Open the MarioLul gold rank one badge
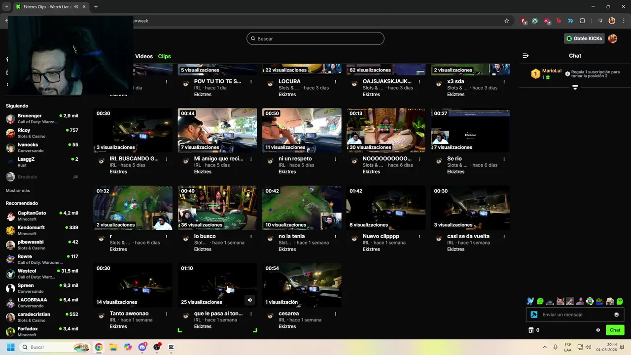 point(535,74)
